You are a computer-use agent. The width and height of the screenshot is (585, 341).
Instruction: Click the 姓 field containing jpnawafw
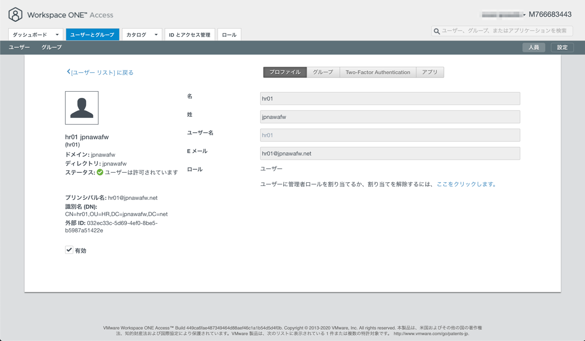(390, 117)
